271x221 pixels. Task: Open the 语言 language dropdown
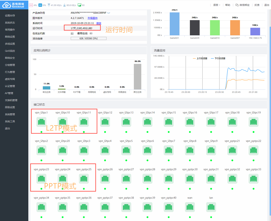click(216, 5)
